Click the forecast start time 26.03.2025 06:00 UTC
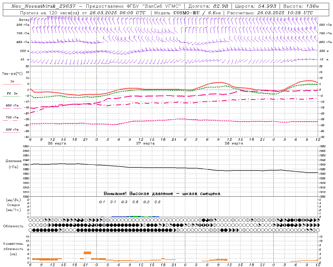The image size is (333, 267). (117, 13)
